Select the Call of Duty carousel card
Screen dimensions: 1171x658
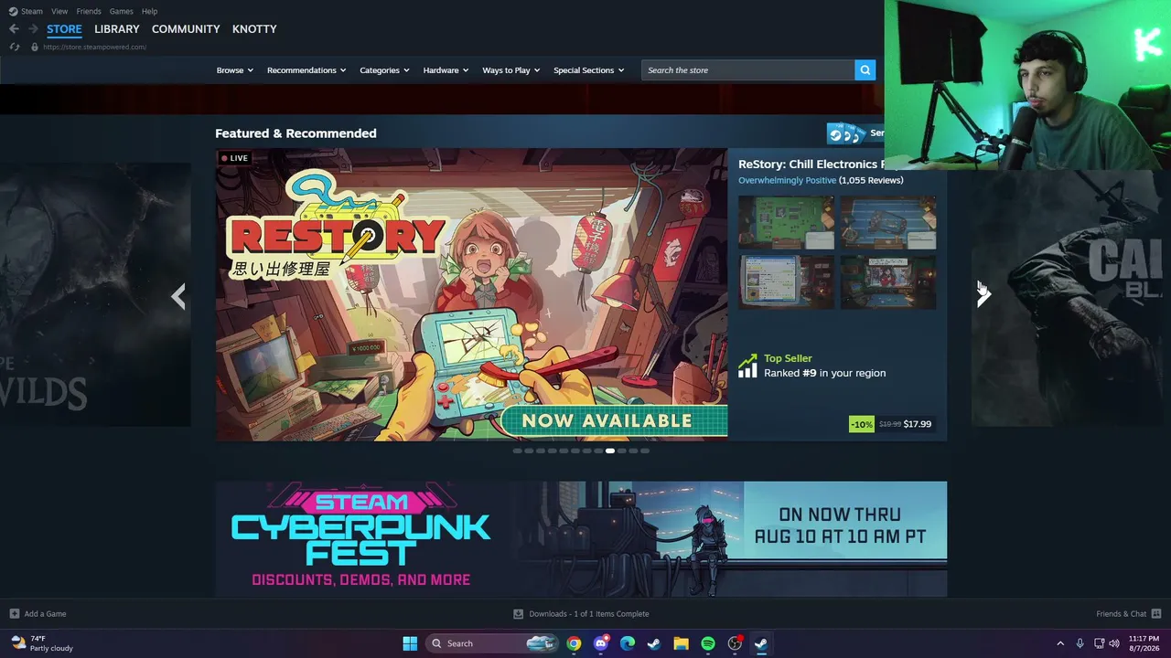1071,297
